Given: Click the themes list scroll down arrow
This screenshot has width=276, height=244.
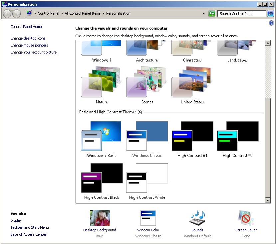Looking at the screenshot, I should pos(268,200).
